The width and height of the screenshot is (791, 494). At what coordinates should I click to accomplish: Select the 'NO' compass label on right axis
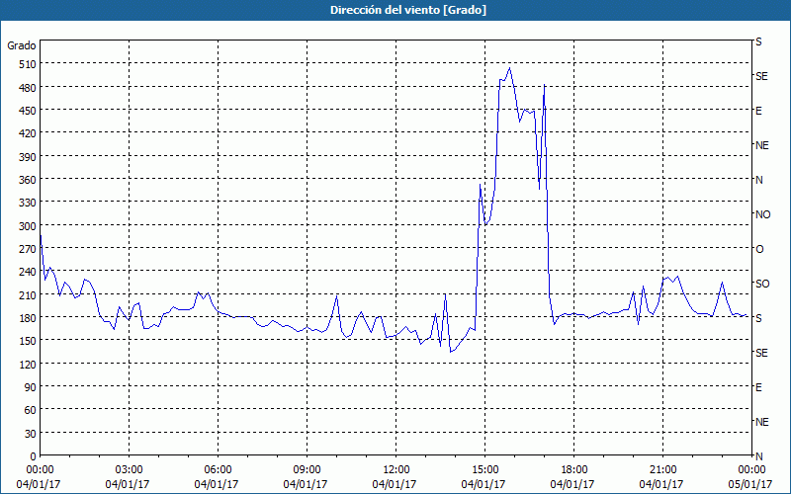762,214
